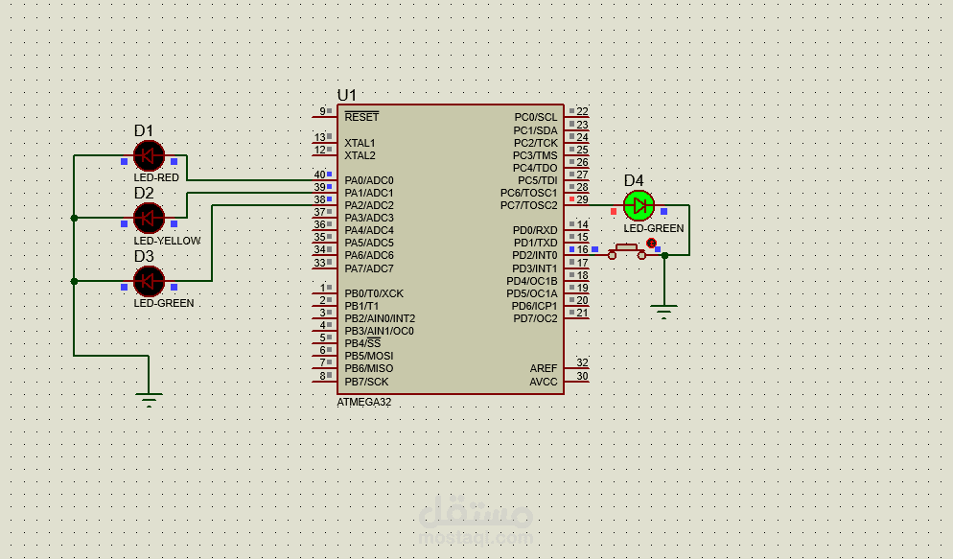Click the D3 reference label

pyautogui.click(x=144, y=256)
